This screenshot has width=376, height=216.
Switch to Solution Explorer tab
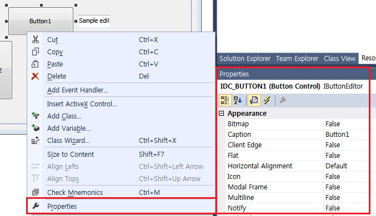245,58
